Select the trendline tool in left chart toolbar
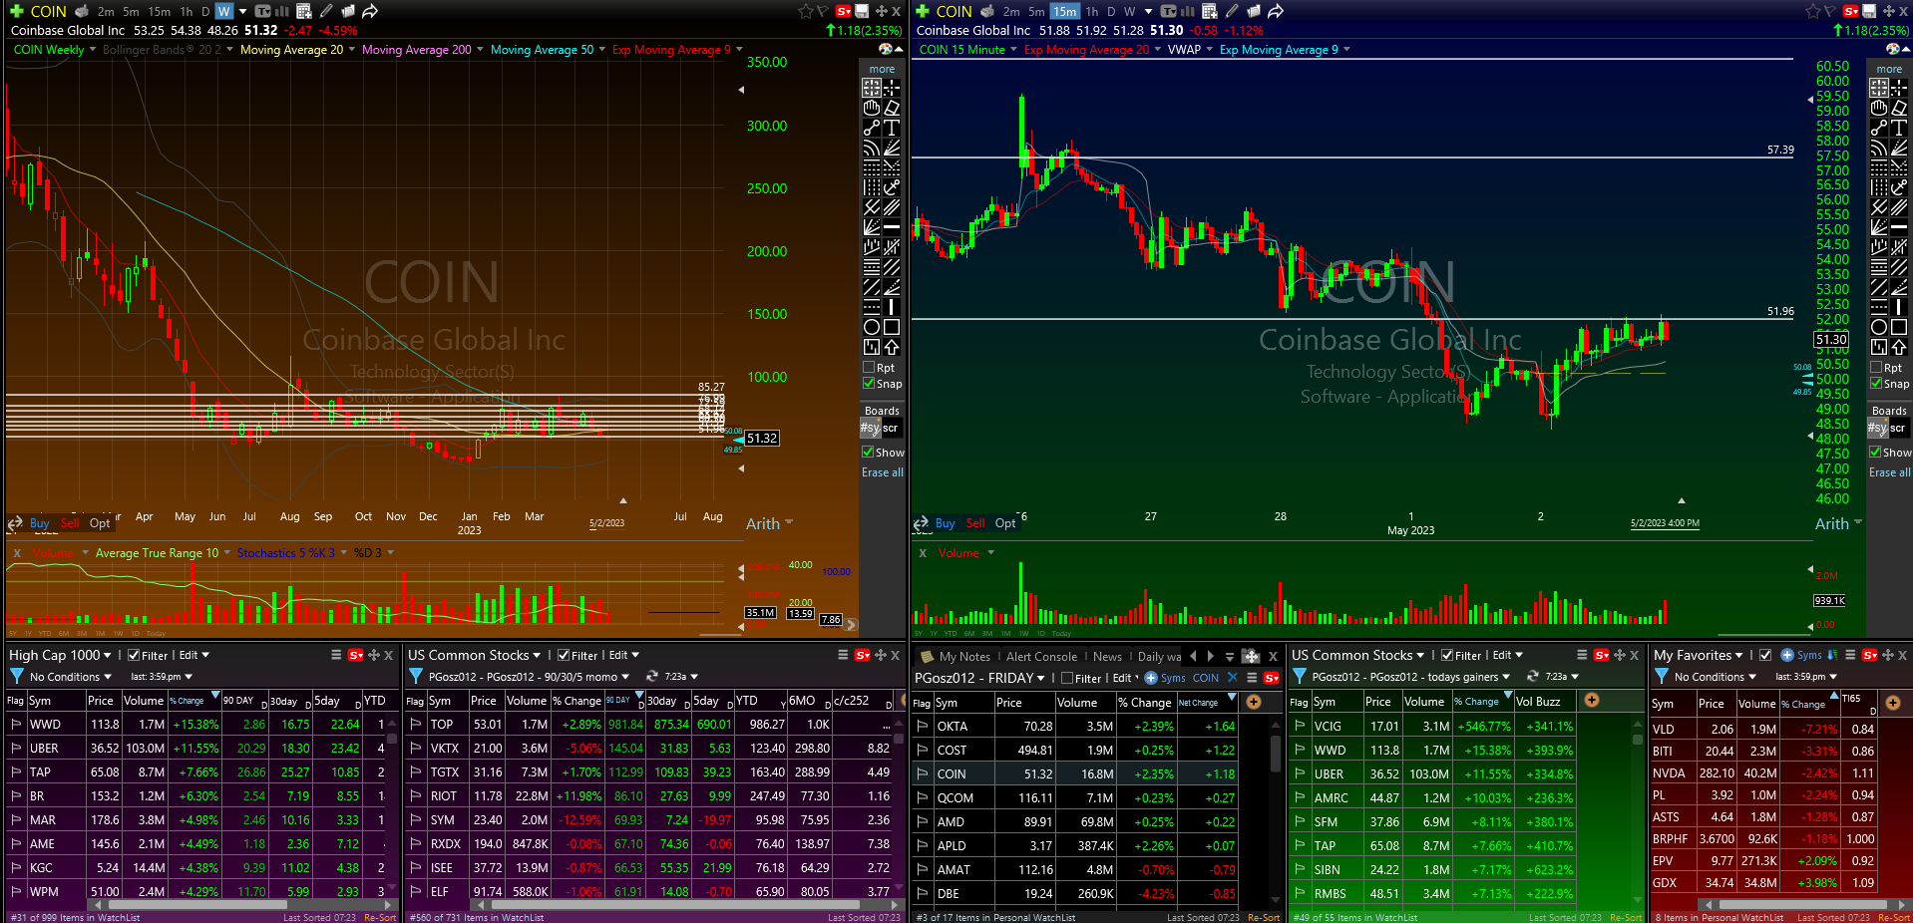 [872, 128]
